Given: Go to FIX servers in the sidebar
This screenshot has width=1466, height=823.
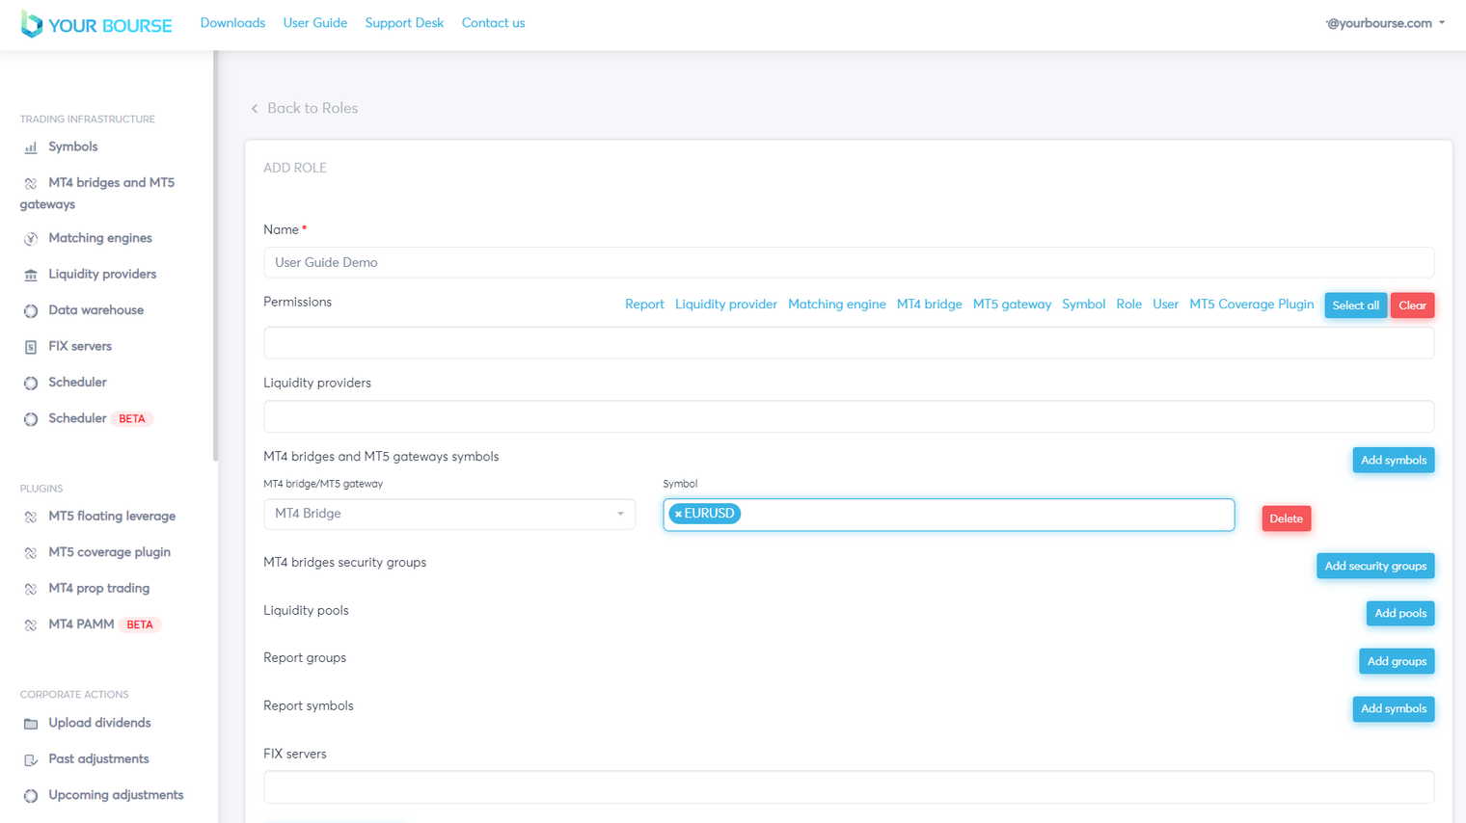Looking at the screenshot, I should tap(80, 346).
